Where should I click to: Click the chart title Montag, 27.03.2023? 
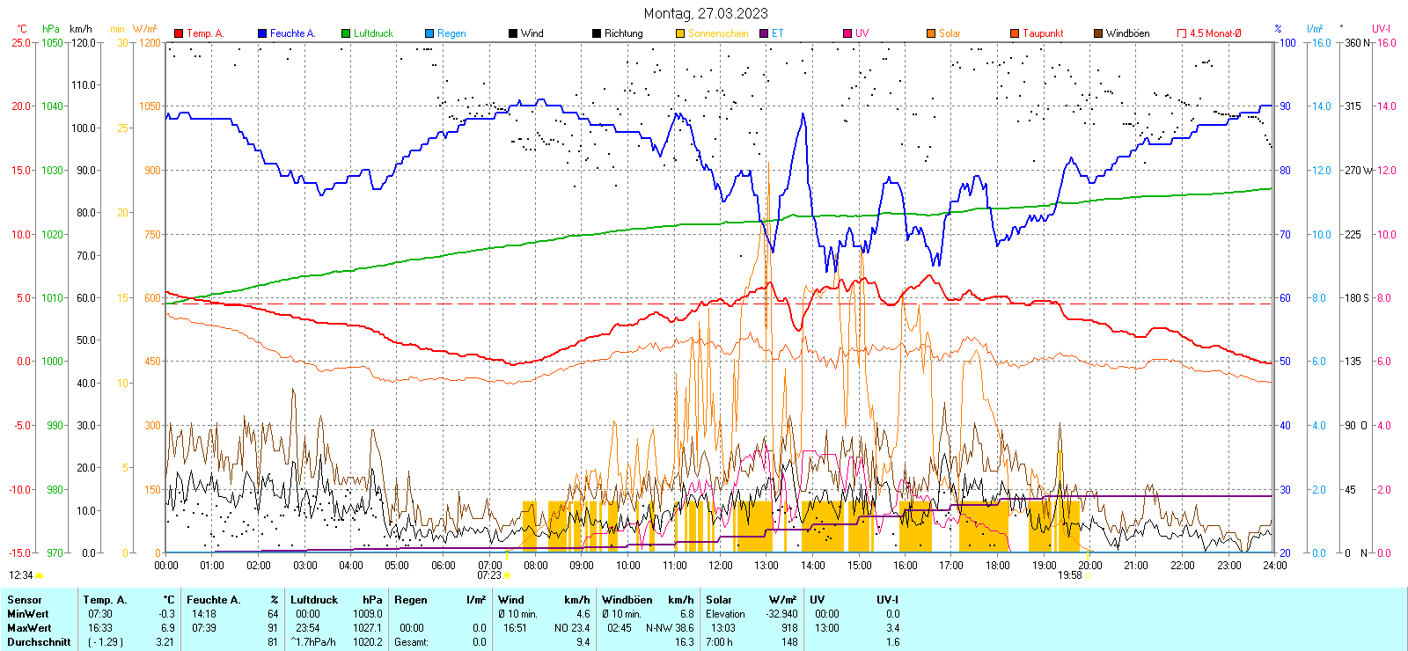pos(705,13)
